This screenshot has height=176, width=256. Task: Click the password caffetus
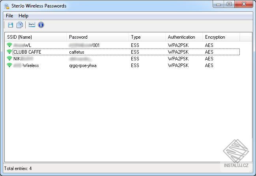coord(77,52)
